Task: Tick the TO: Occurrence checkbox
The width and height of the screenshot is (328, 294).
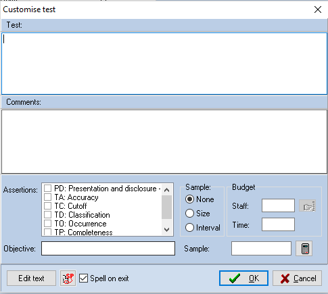Action: click(x=47, y=224)
